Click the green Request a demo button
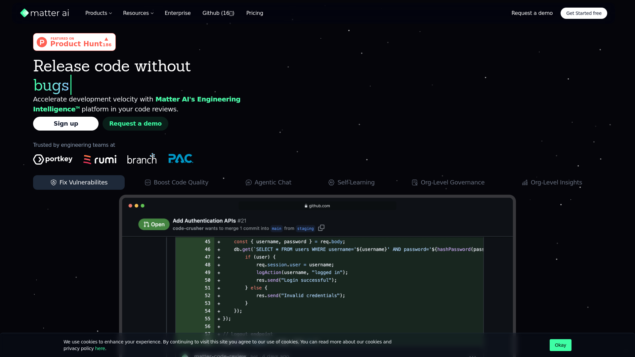This screenshot has height=357, width=635. click(135, 124)
